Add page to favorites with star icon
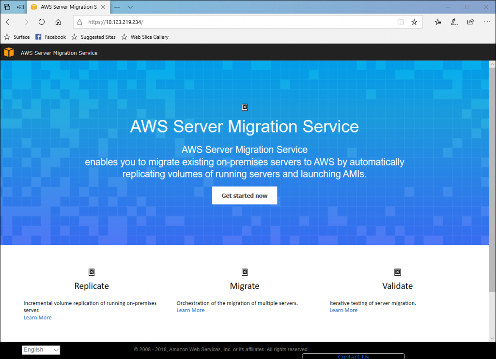 click(414, 22)
